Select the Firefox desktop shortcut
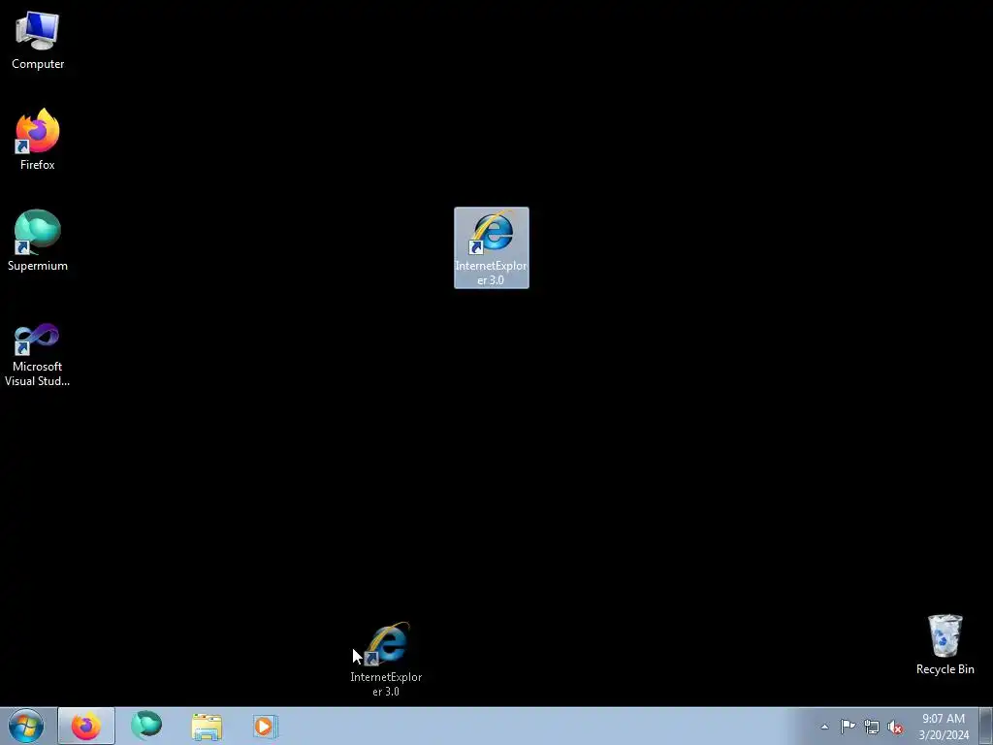This screenshot has width=993, height=745. pos(38,140)
